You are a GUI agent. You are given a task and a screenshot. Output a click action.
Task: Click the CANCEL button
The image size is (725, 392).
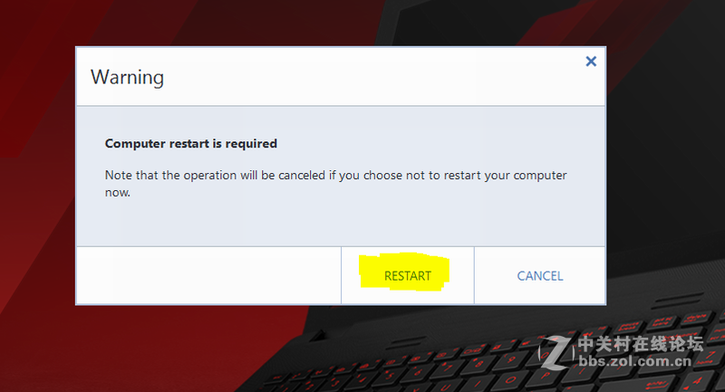[539, 275]
